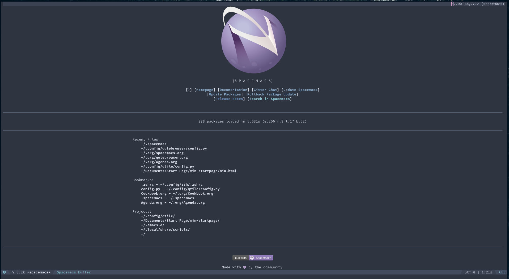The image size is (509, 279).
Task: Click Search in Spacemacs button
Action: [270, 99]
